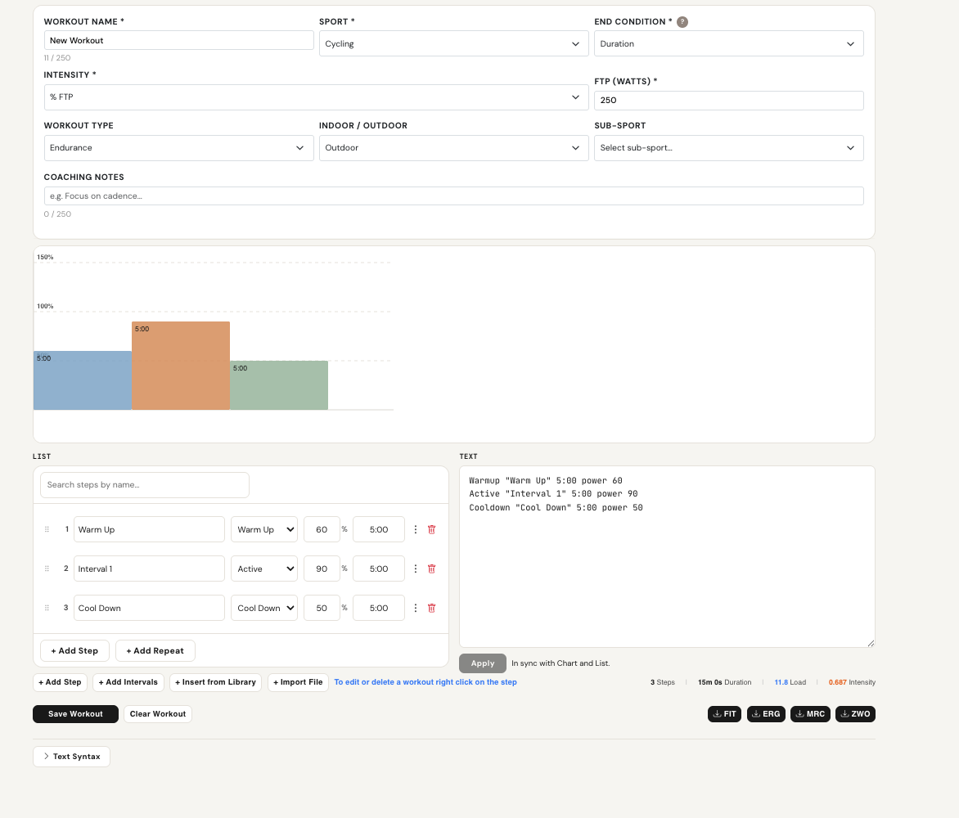The height and width of the screenshot is (818, 959).
Task: Open more options for the Cool Down step
Action: pyautogui.click(x=416, y=608)
